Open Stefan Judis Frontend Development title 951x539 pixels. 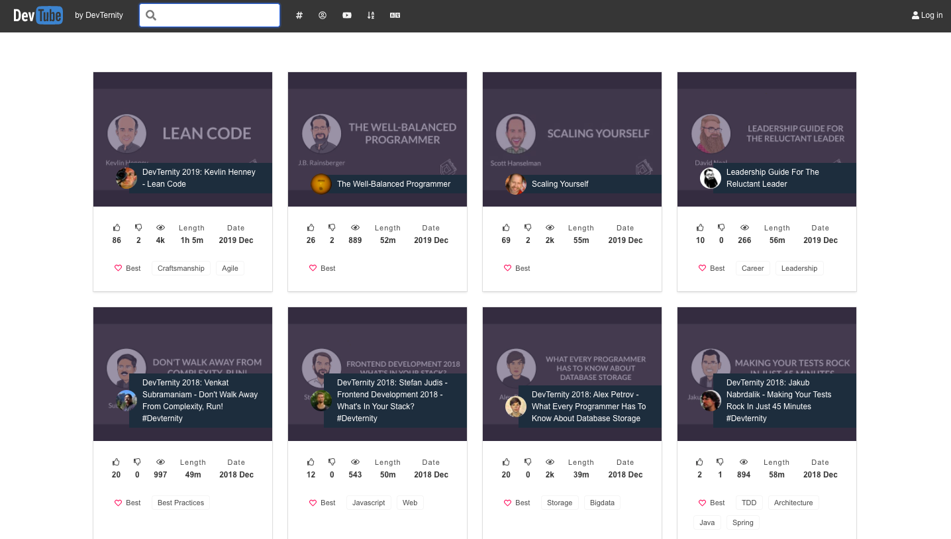click(393, 401)
